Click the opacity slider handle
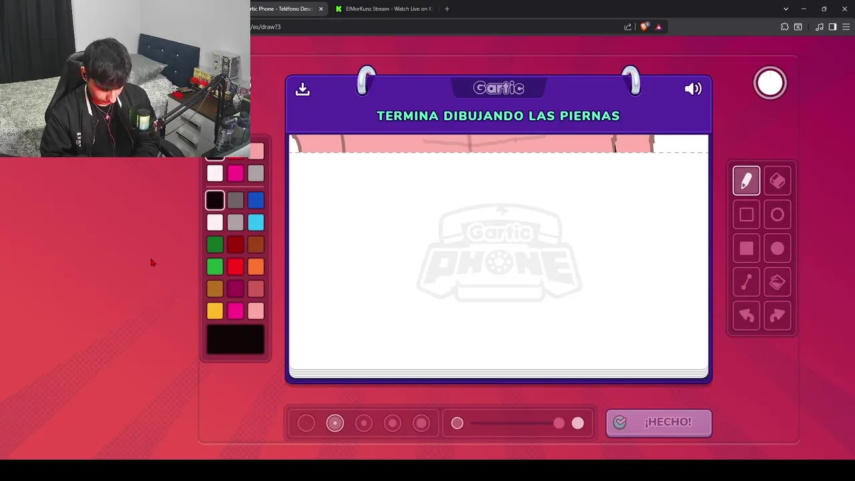Image resolution: width=855 pixels, height=481 pixels. 558,423
